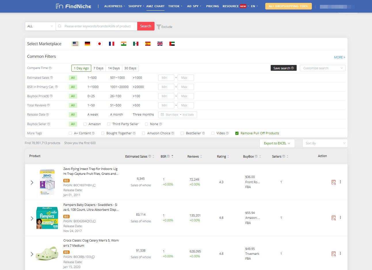Click the calendar icon in Release Date filter

click(163, 114)
